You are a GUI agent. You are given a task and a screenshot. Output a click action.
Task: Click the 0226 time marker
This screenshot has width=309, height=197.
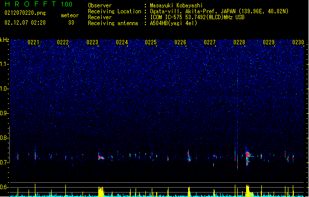point(180,42)
